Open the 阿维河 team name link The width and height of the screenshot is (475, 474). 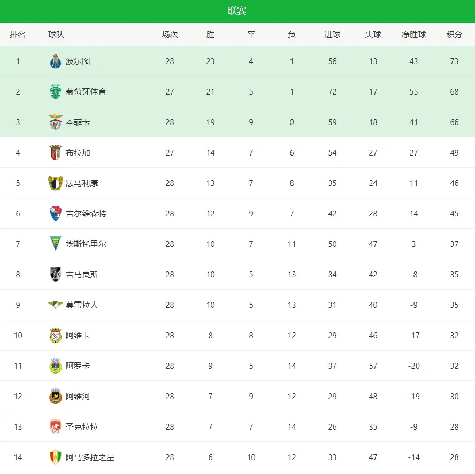click(x=78, y=397)
